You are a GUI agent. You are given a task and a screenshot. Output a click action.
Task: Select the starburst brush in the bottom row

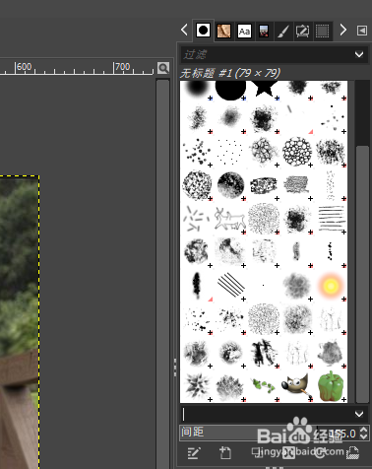click(x=197, y=386)
